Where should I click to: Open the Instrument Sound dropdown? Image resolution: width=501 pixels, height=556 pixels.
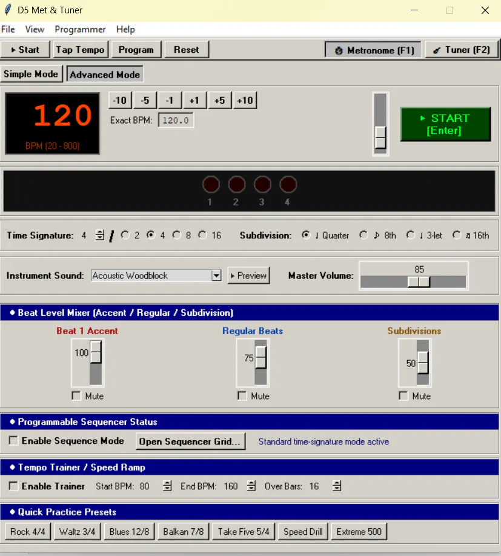coord(216,275)
